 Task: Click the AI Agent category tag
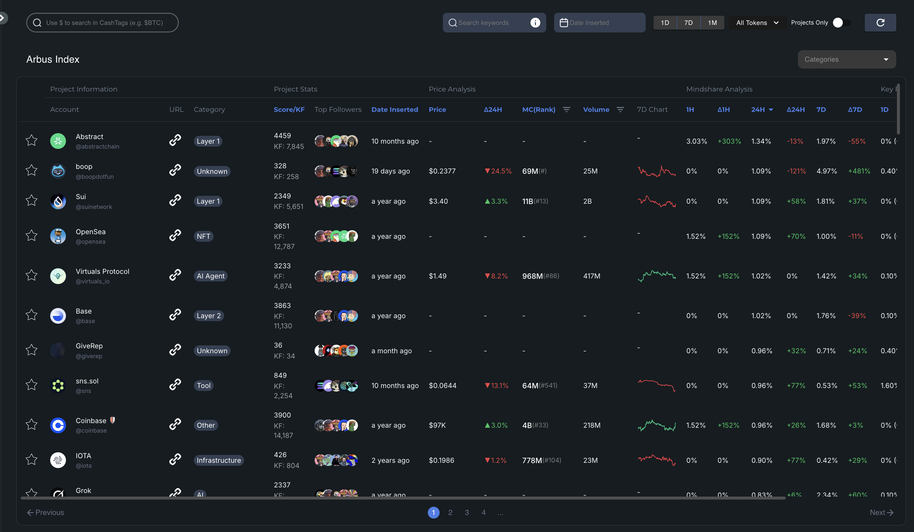[210, 276]
